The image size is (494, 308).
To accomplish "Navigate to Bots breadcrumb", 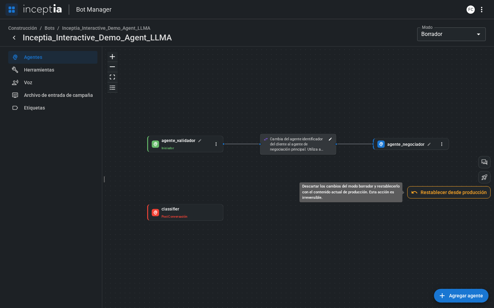I will (x=49, y=28).
